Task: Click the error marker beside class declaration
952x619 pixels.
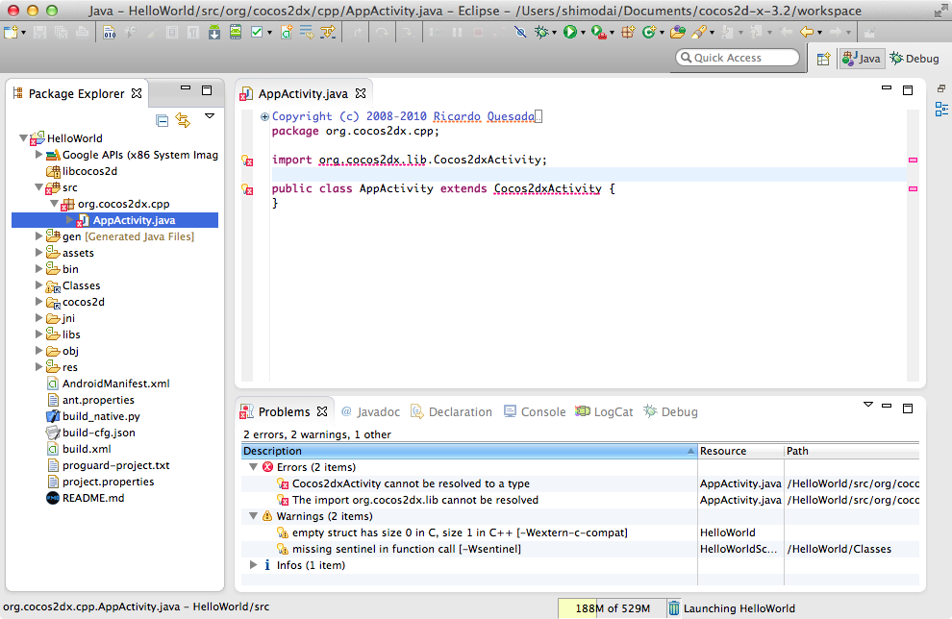Action: [x=247, y=189]
